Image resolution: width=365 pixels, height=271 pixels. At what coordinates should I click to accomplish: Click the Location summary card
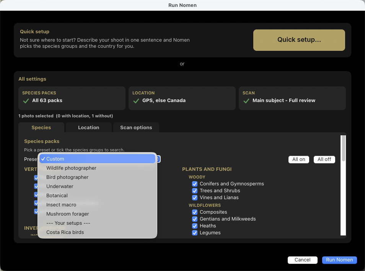(x=182, y=98)
